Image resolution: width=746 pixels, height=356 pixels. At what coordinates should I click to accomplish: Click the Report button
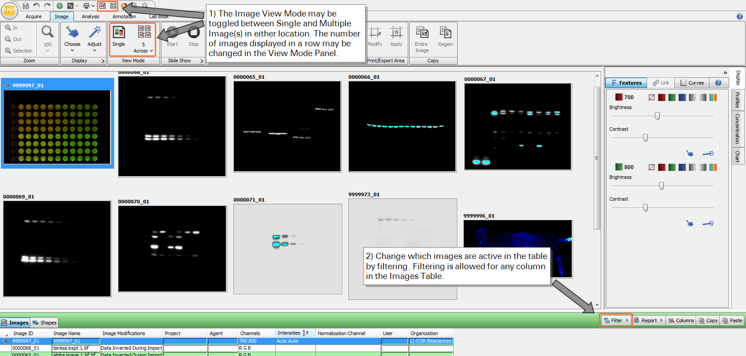coord(649,320)
